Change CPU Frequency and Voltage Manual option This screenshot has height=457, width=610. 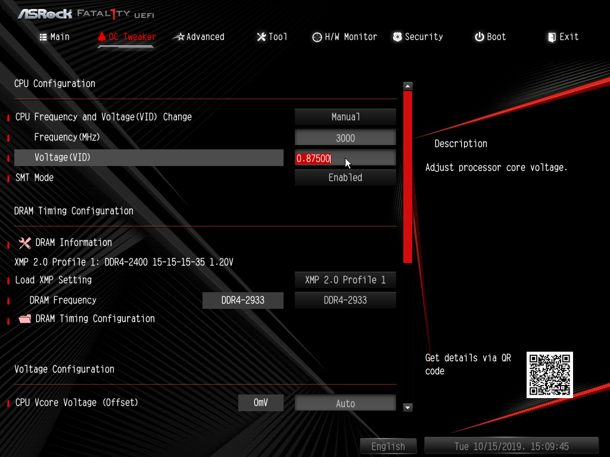point(345,117)
